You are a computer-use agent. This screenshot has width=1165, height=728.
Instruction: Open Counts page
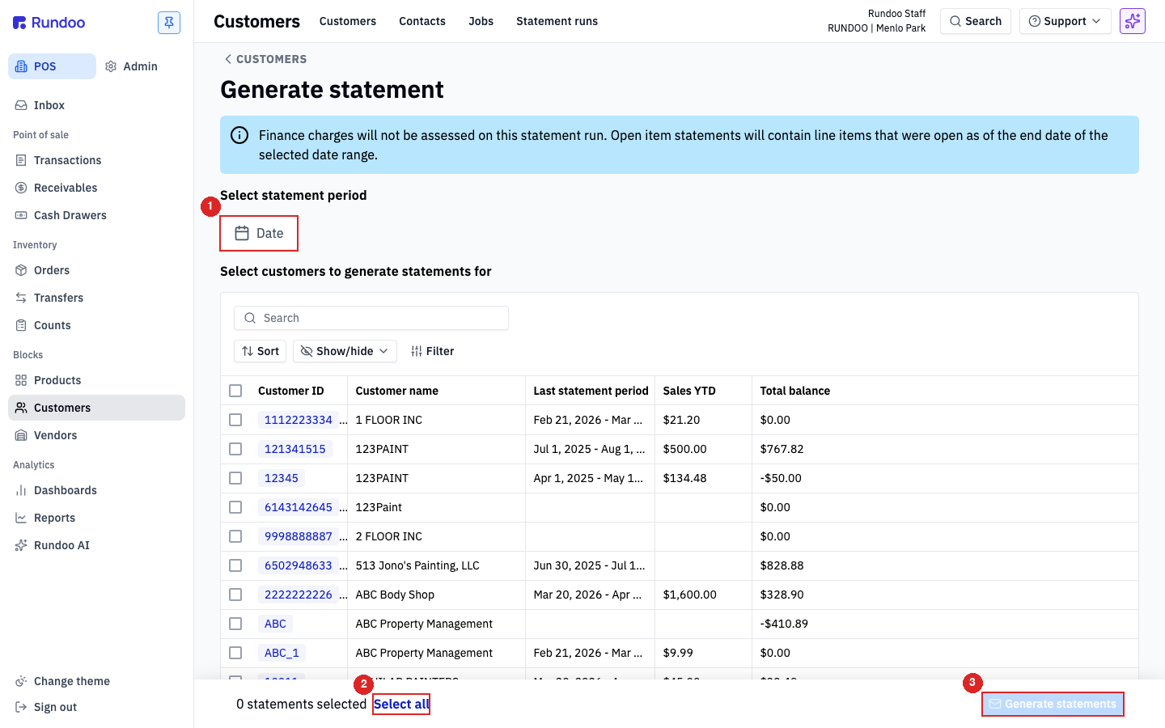tap(96, 325)
